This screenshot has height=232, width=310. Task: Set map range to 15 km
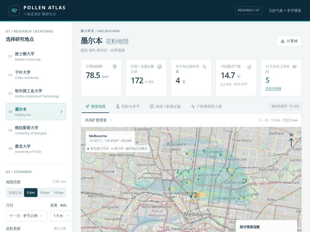59,193
